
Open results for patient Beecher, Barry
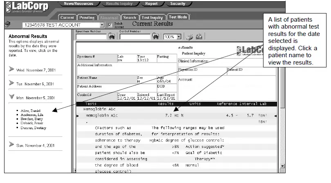(x=32, y=119)
